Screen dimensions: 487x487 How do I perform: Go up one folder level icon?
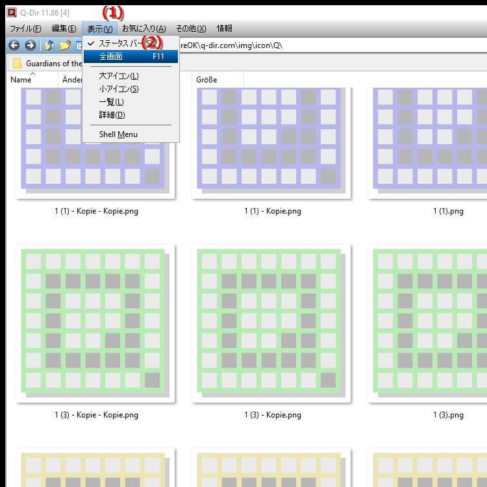pos(50,45)
